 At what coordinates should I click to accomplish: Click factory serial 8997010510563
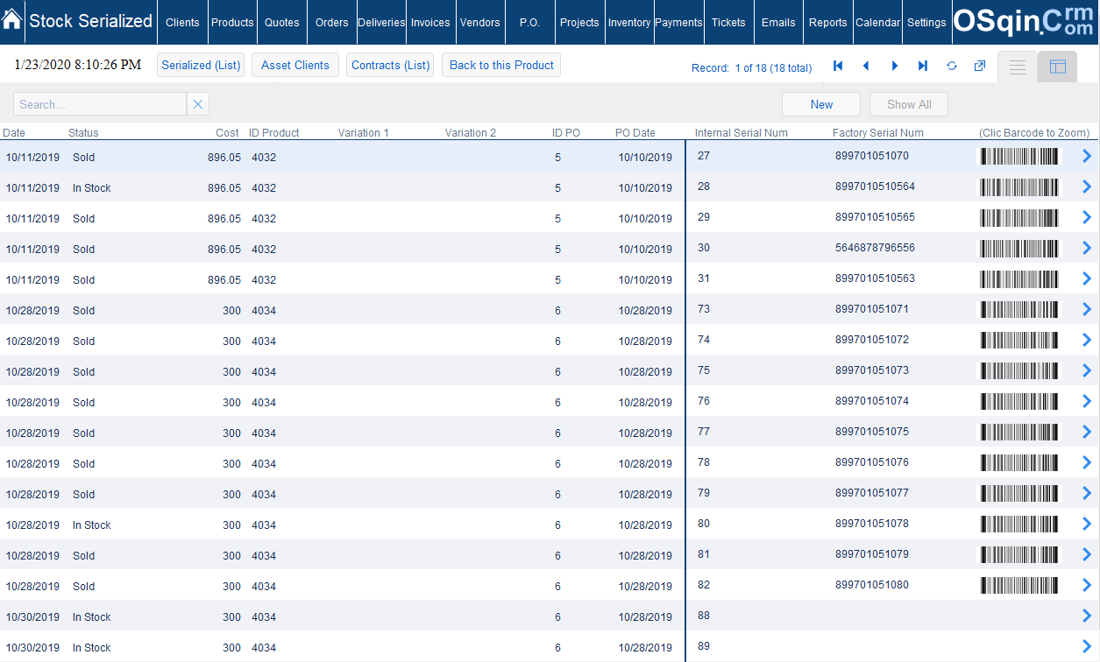875,278
